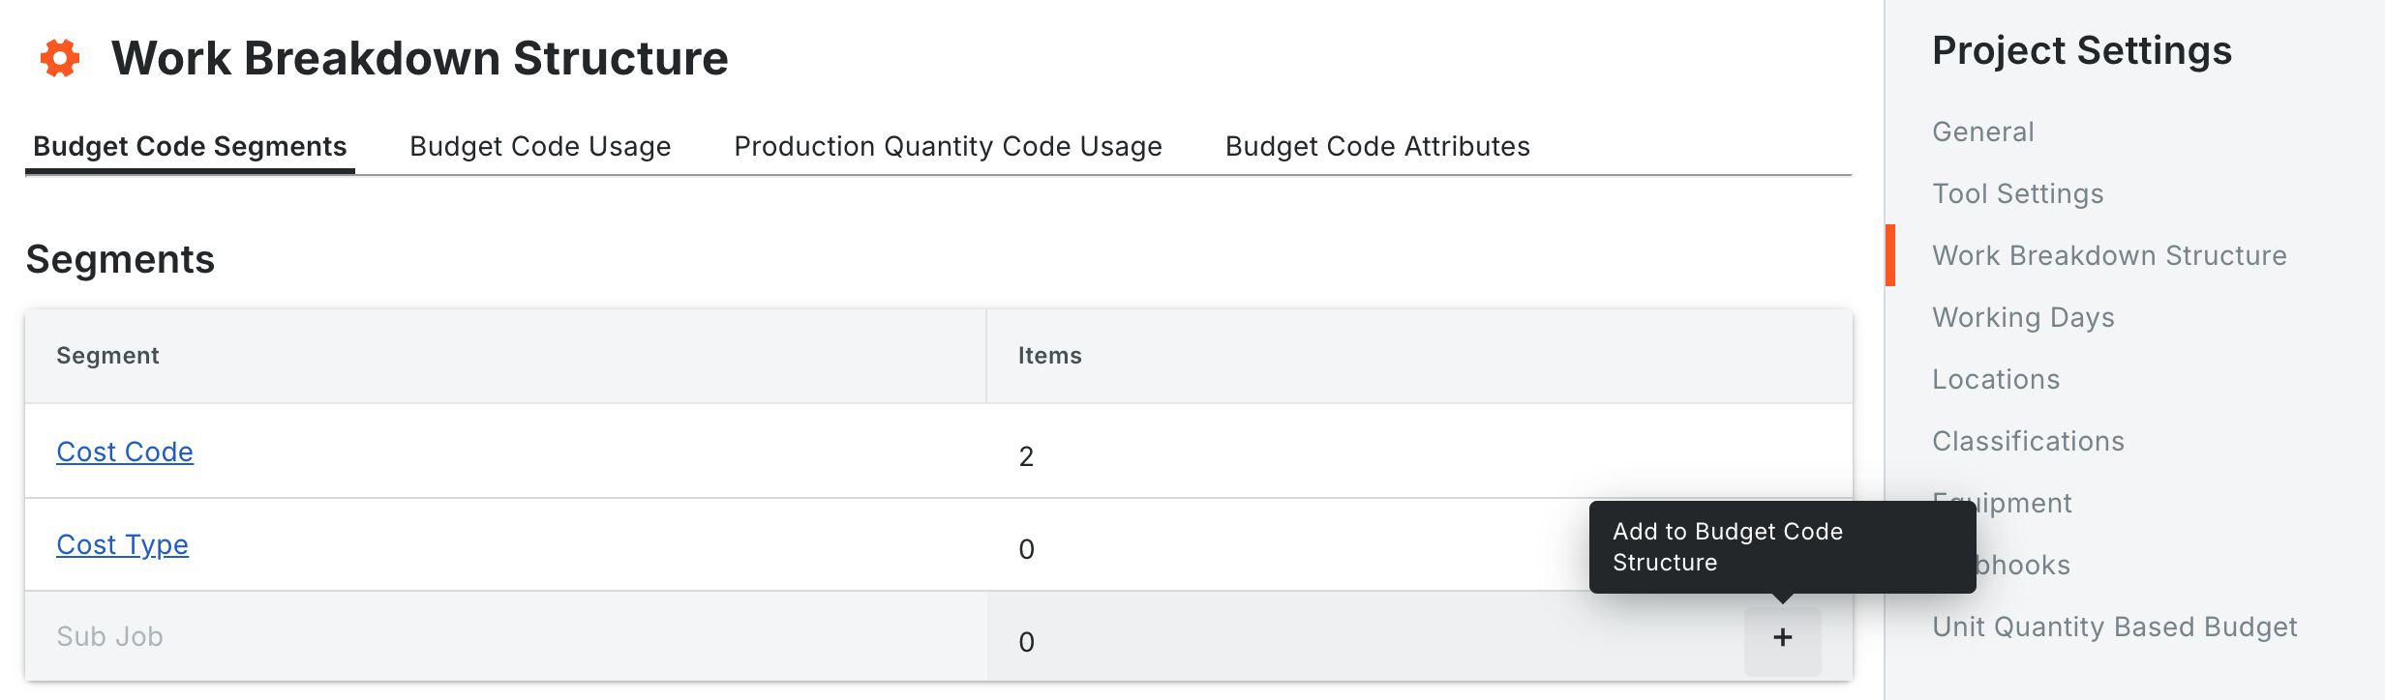This screenshot has height=700, width=2385.
Task: Go to Locations settings
Action: point(1996,379)
